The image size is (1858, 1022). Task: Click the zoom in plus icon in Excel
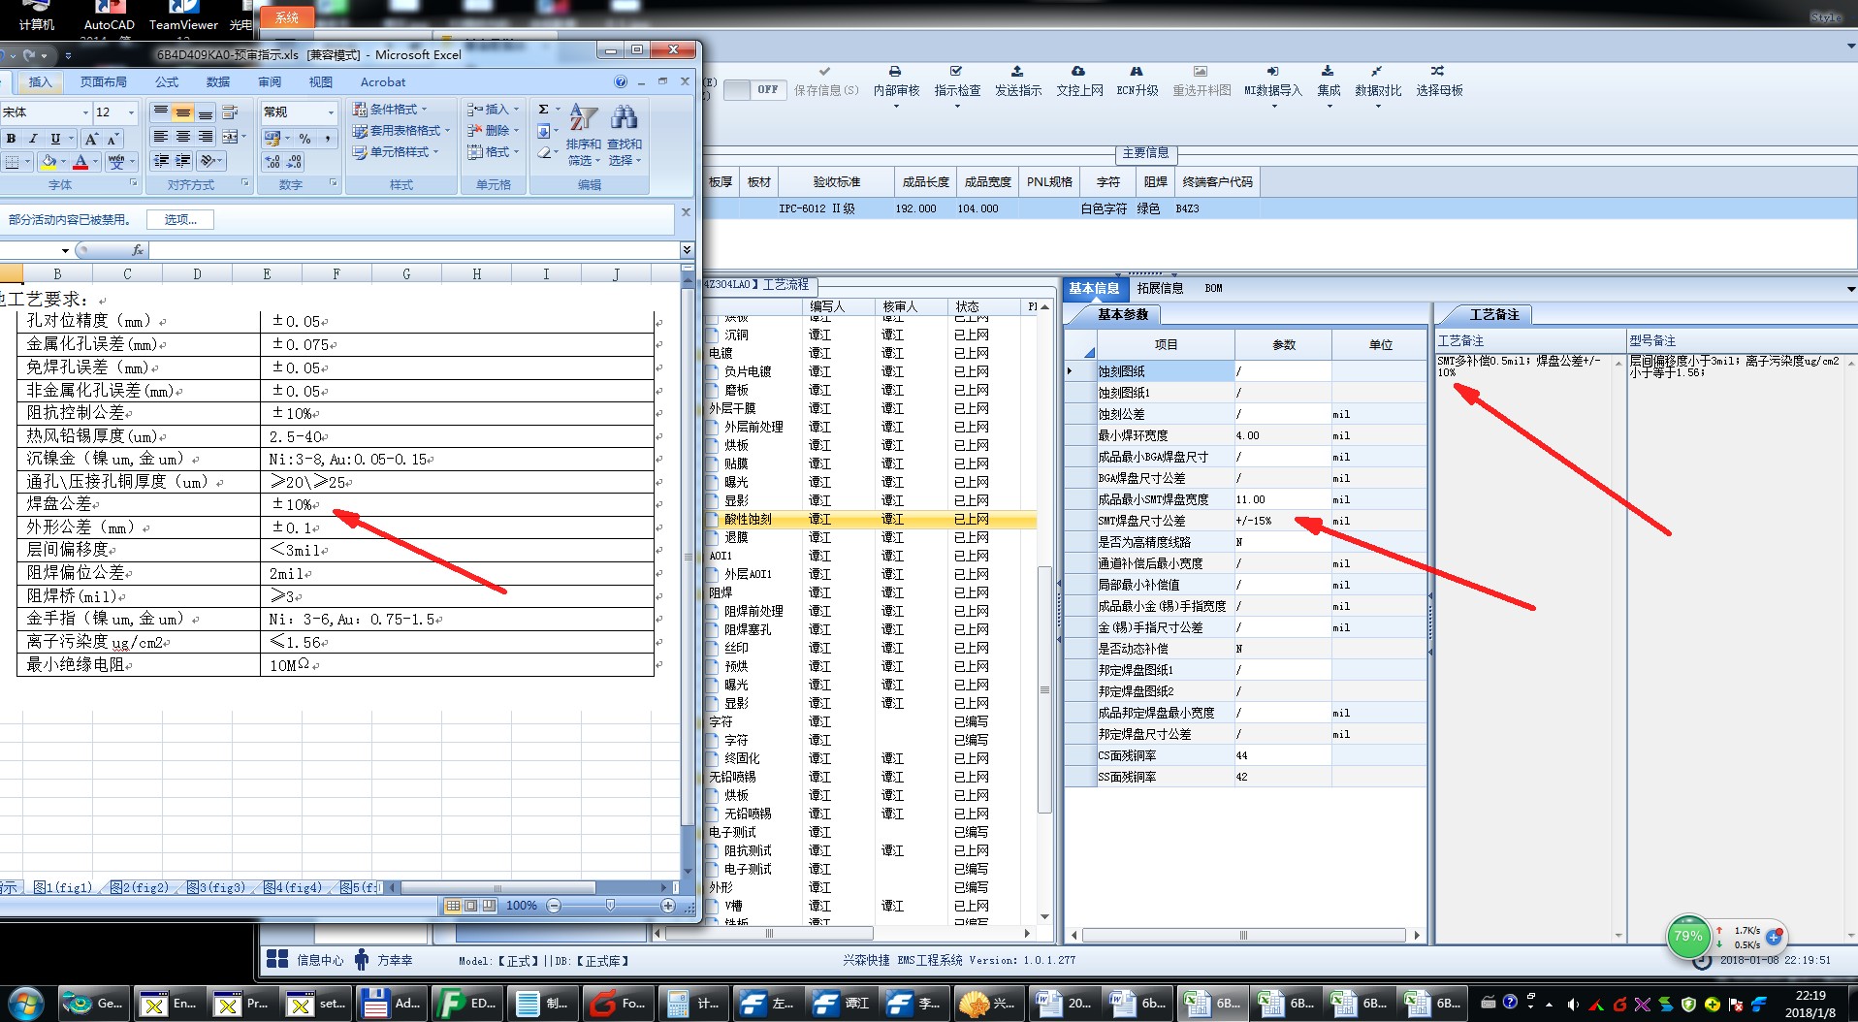(x=668, y=906)
